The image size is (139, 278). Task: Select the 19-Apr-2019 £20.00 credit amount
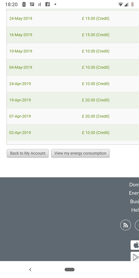96,100
